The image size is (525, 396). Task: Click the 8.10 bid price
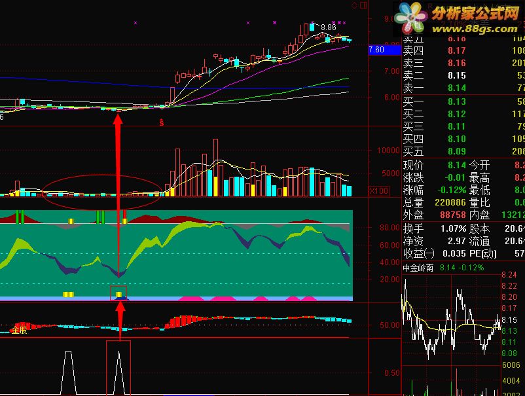point(457,139)
